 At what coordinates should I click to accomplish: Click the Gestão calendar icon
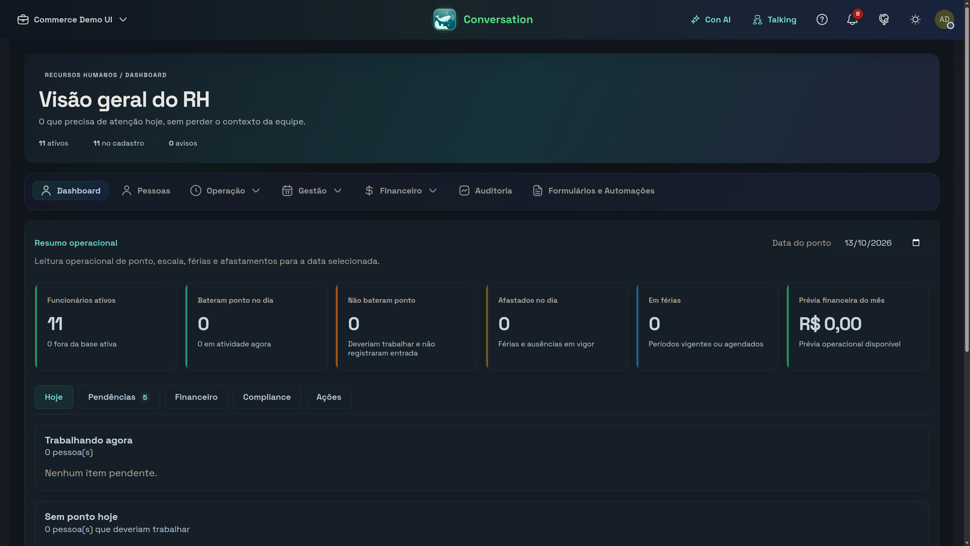tap(287, 191)
